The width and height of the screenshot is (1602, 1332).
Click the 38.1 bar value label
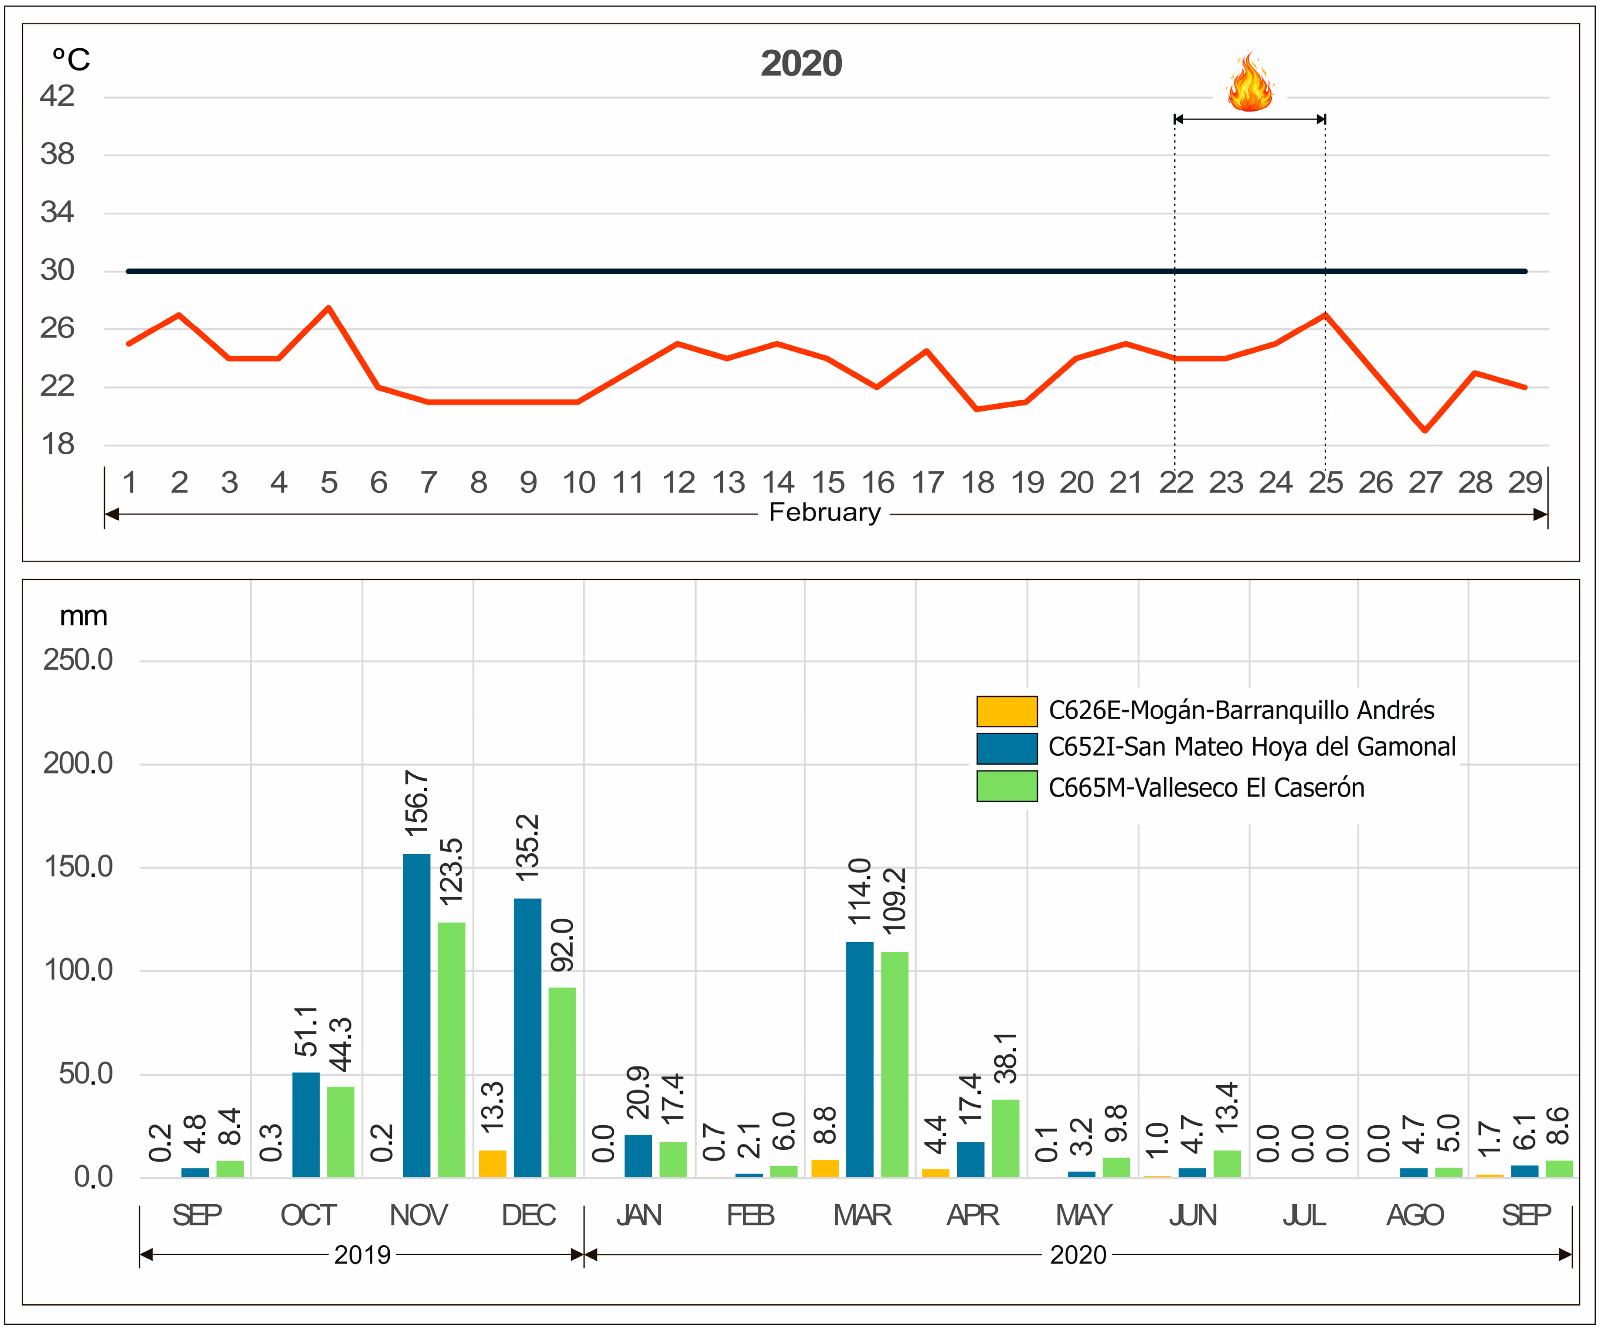click(x=1005, y=1058)
